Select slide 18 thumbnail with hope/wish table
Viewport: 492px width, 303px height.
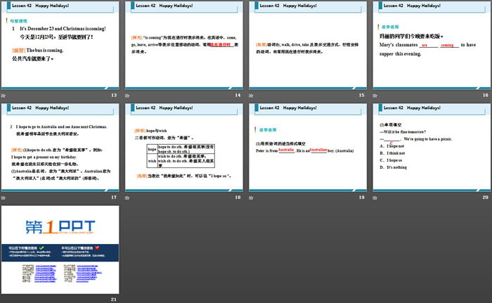click(x=184, y=148)
